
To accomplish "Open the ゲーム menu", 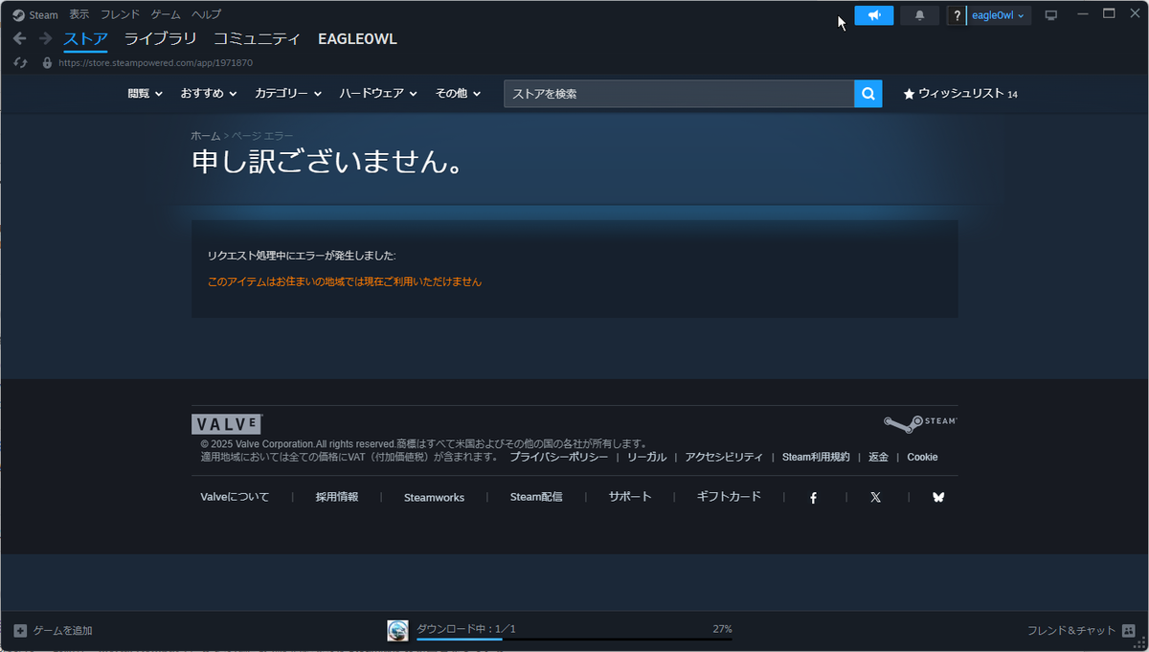I will point(166,14).
